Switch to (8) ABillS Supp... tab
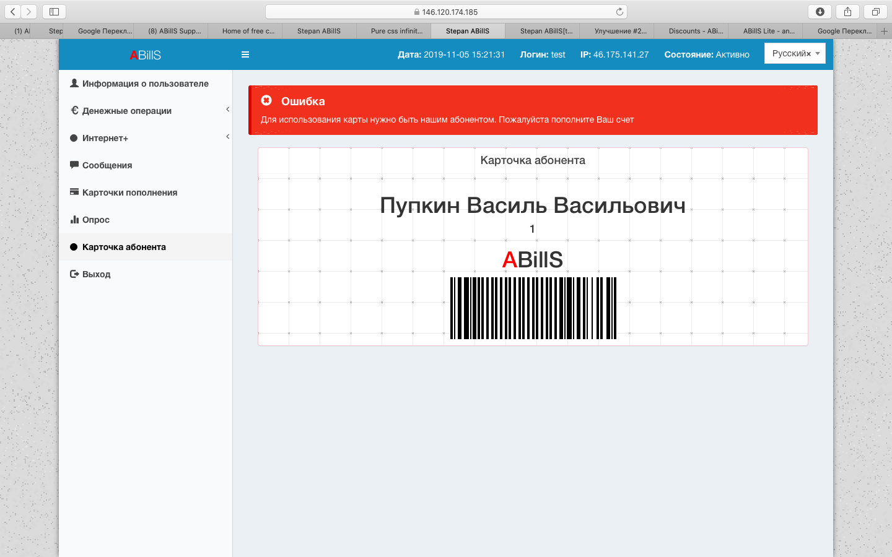Viewport: 892px width, 557px height. (170, 31)
